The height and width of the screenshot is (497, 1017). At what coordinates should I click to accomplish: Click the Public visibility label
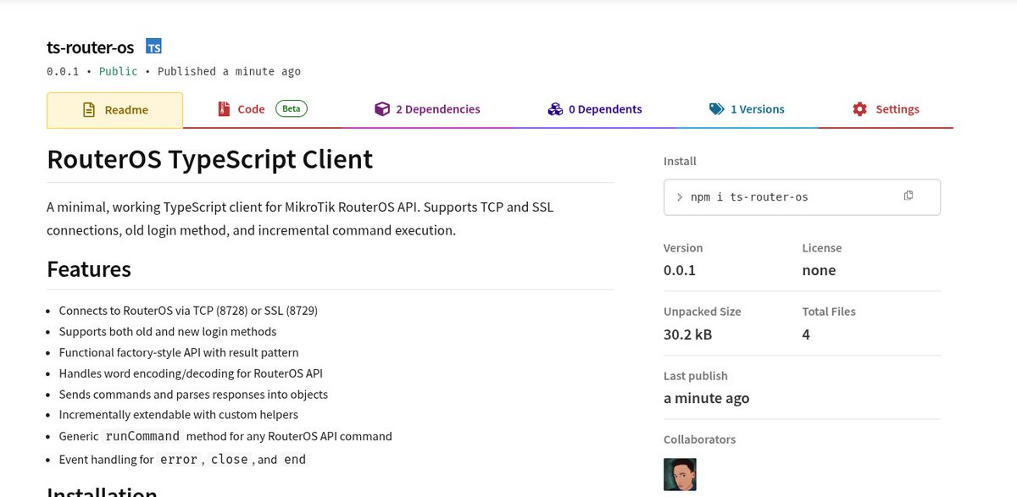pos(118,71)
